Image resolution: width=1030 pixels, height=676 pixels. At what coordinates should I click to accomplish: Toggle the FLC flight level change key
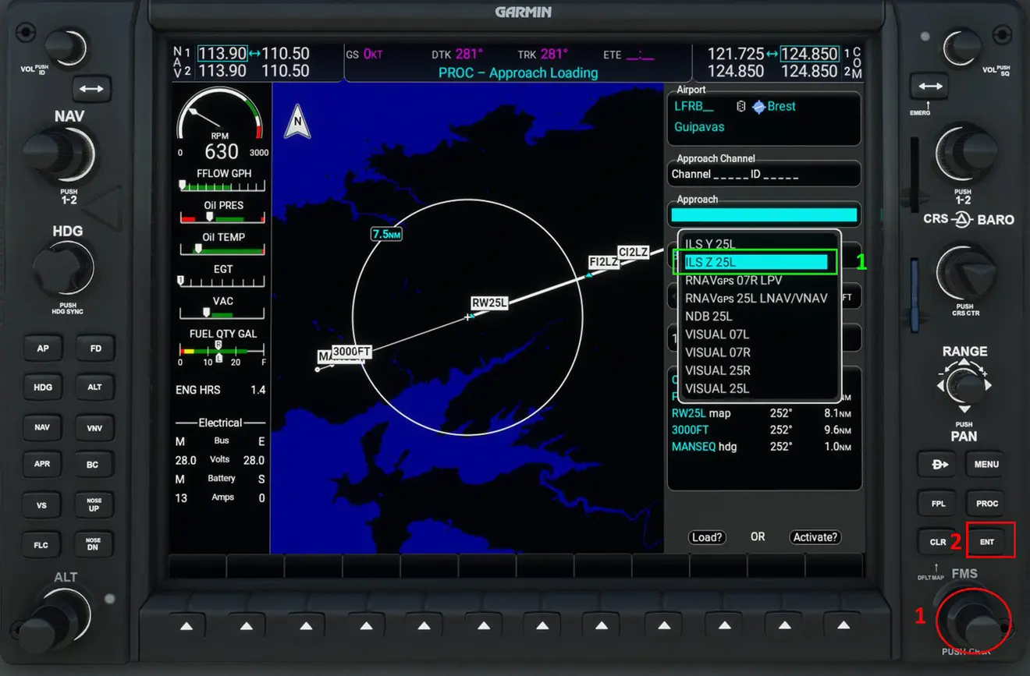click(41, 544)
